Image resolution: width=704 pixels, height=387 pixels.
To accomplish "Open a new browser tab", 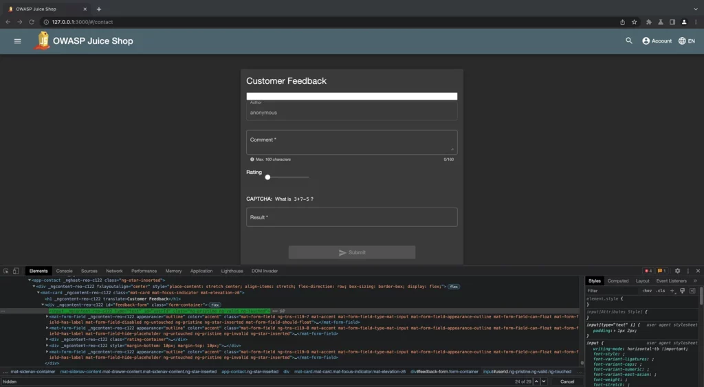I will click(x=99, y=9).
